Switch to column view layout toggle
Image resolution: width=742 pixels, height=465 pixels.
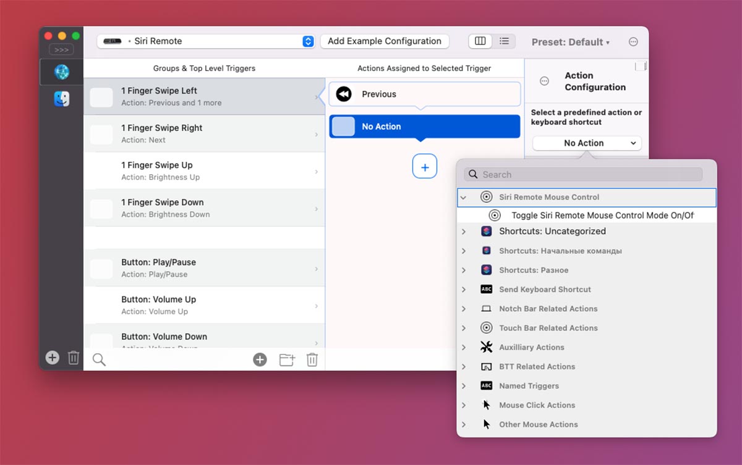click(480, 41)
